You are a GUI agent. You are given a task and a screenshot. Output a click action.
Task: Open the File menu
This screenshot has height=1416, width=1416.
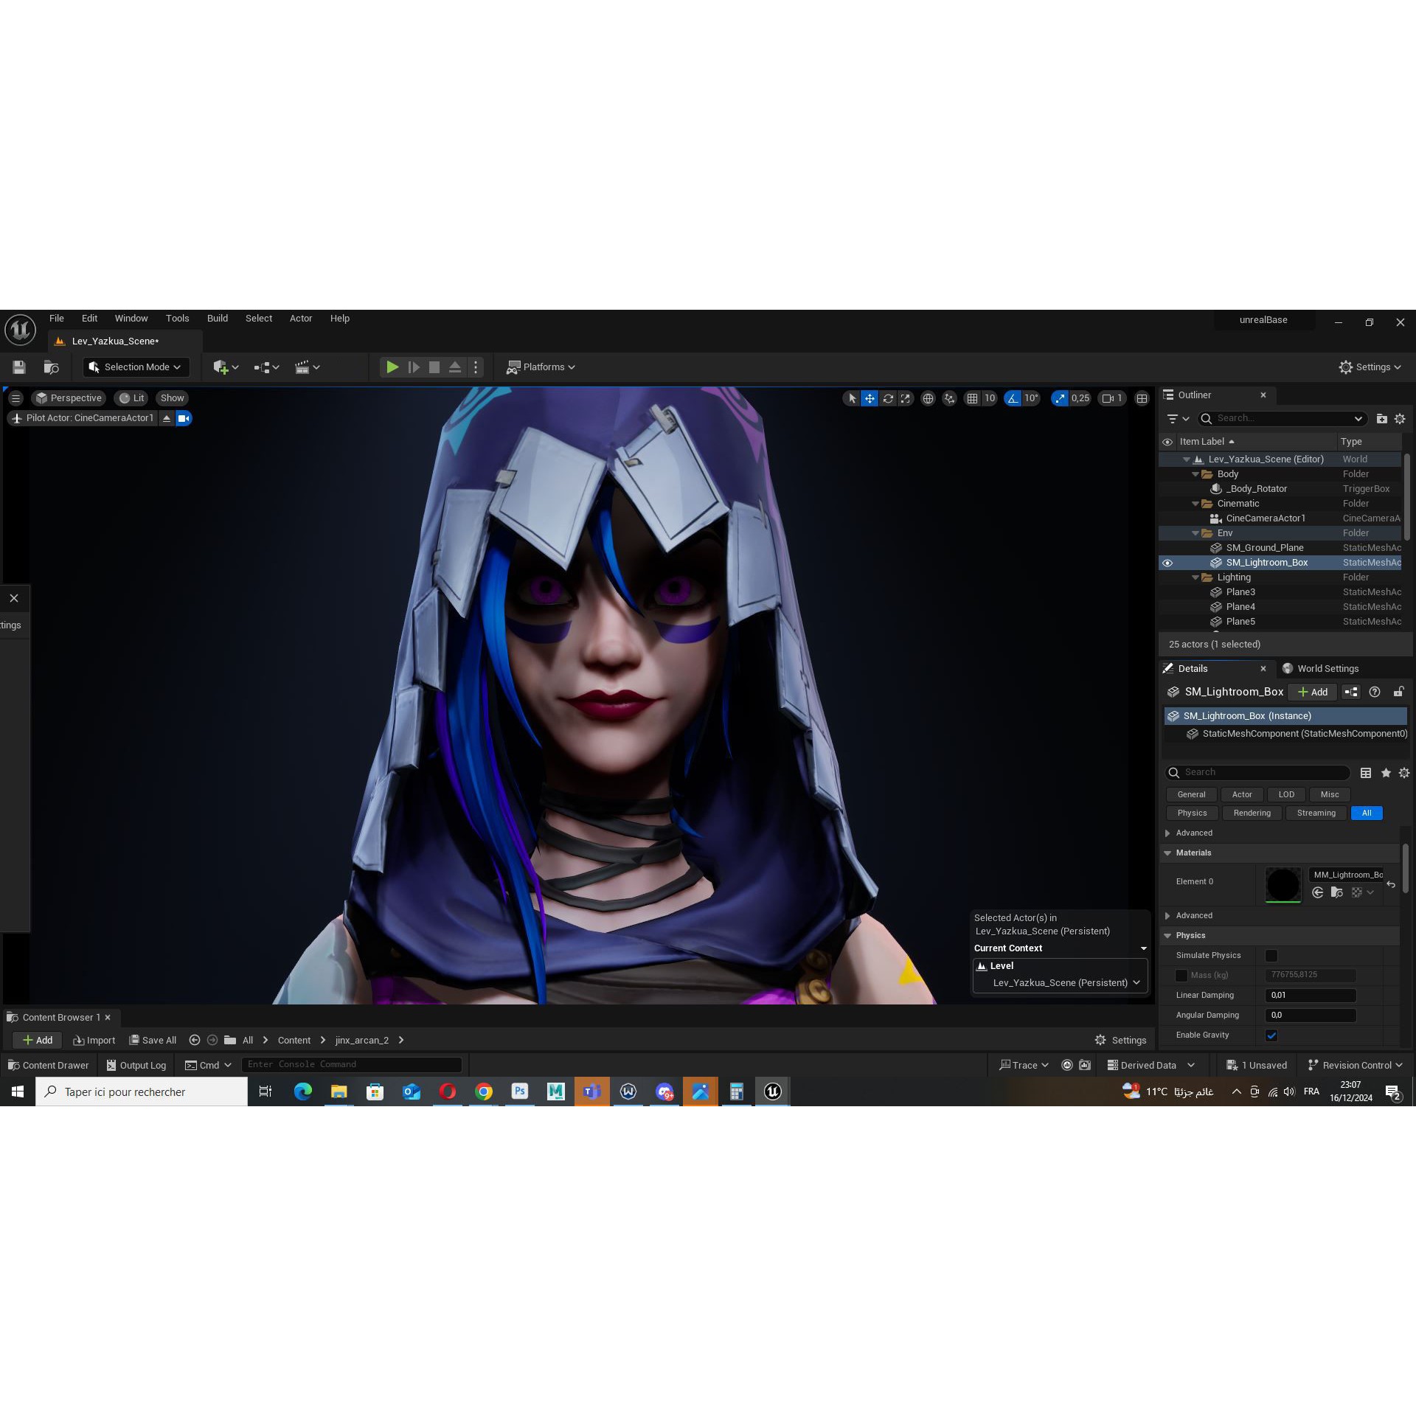click(x=57, y=319)
